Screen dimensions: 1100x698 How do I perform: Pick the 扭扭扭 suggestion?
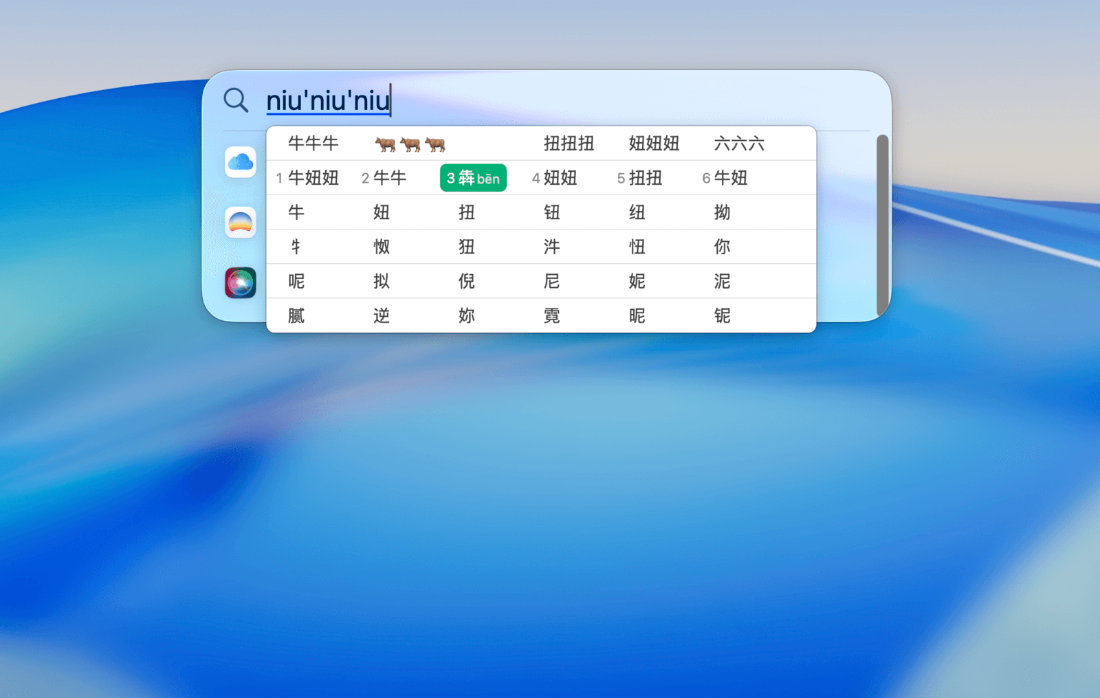point(569,144)
